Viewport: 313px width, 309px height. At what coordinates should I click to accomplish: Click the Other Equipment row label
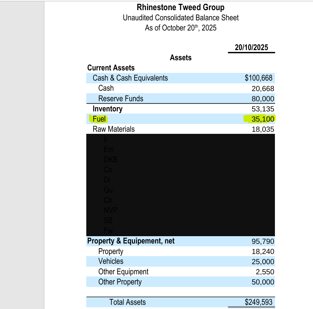tap(123, 272)
